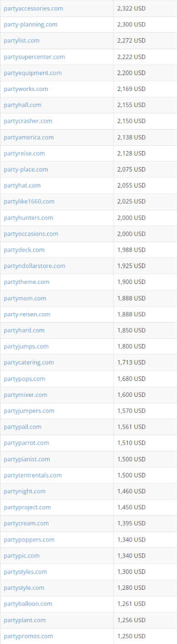Click the party-planning.com link

pos(30,25)
